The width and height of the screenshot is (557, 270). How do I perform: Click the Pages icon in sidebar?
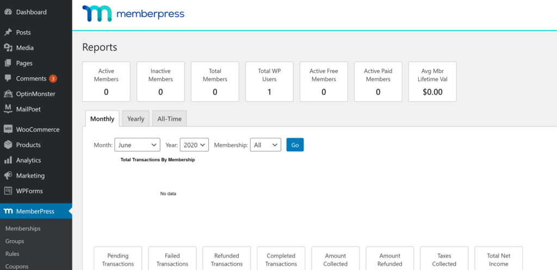[8, 63]
